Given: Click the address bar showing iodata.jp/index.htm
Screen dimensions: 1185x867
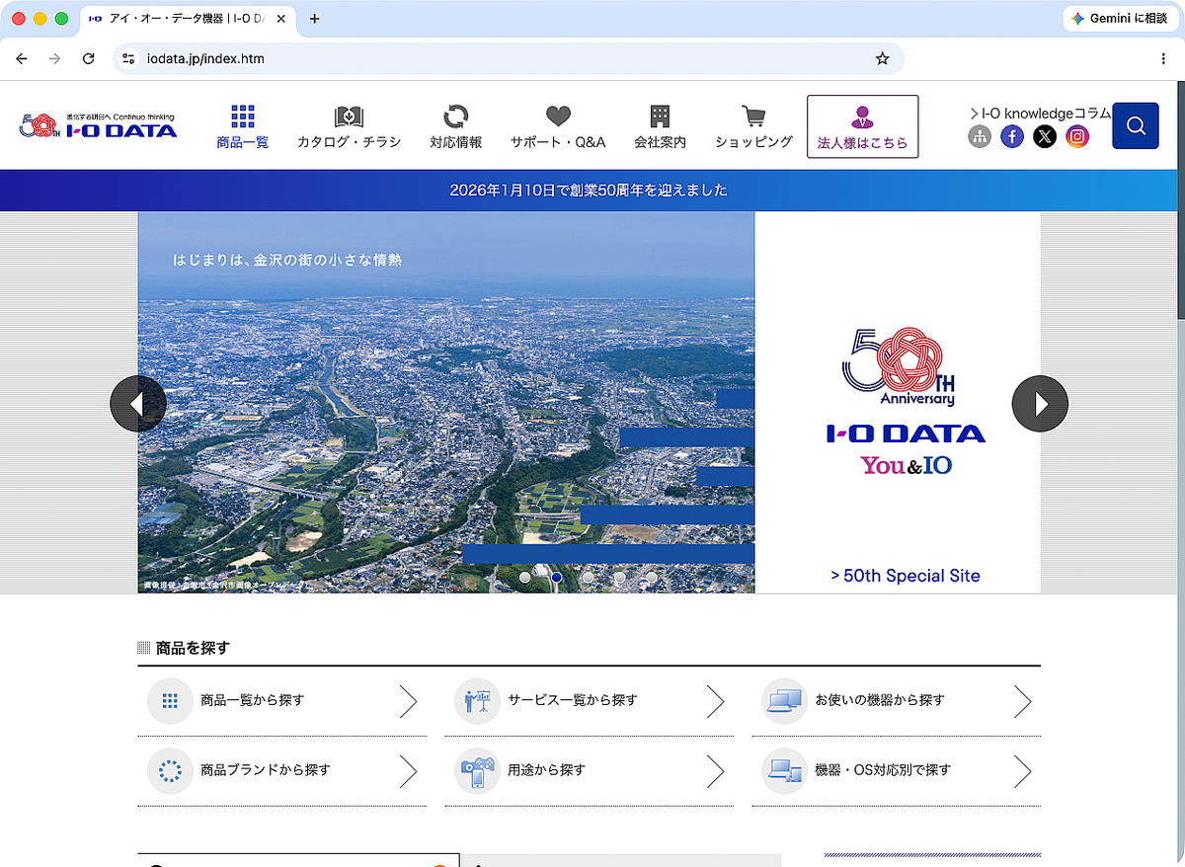Looking at the screenshot, I should [509, 58].
